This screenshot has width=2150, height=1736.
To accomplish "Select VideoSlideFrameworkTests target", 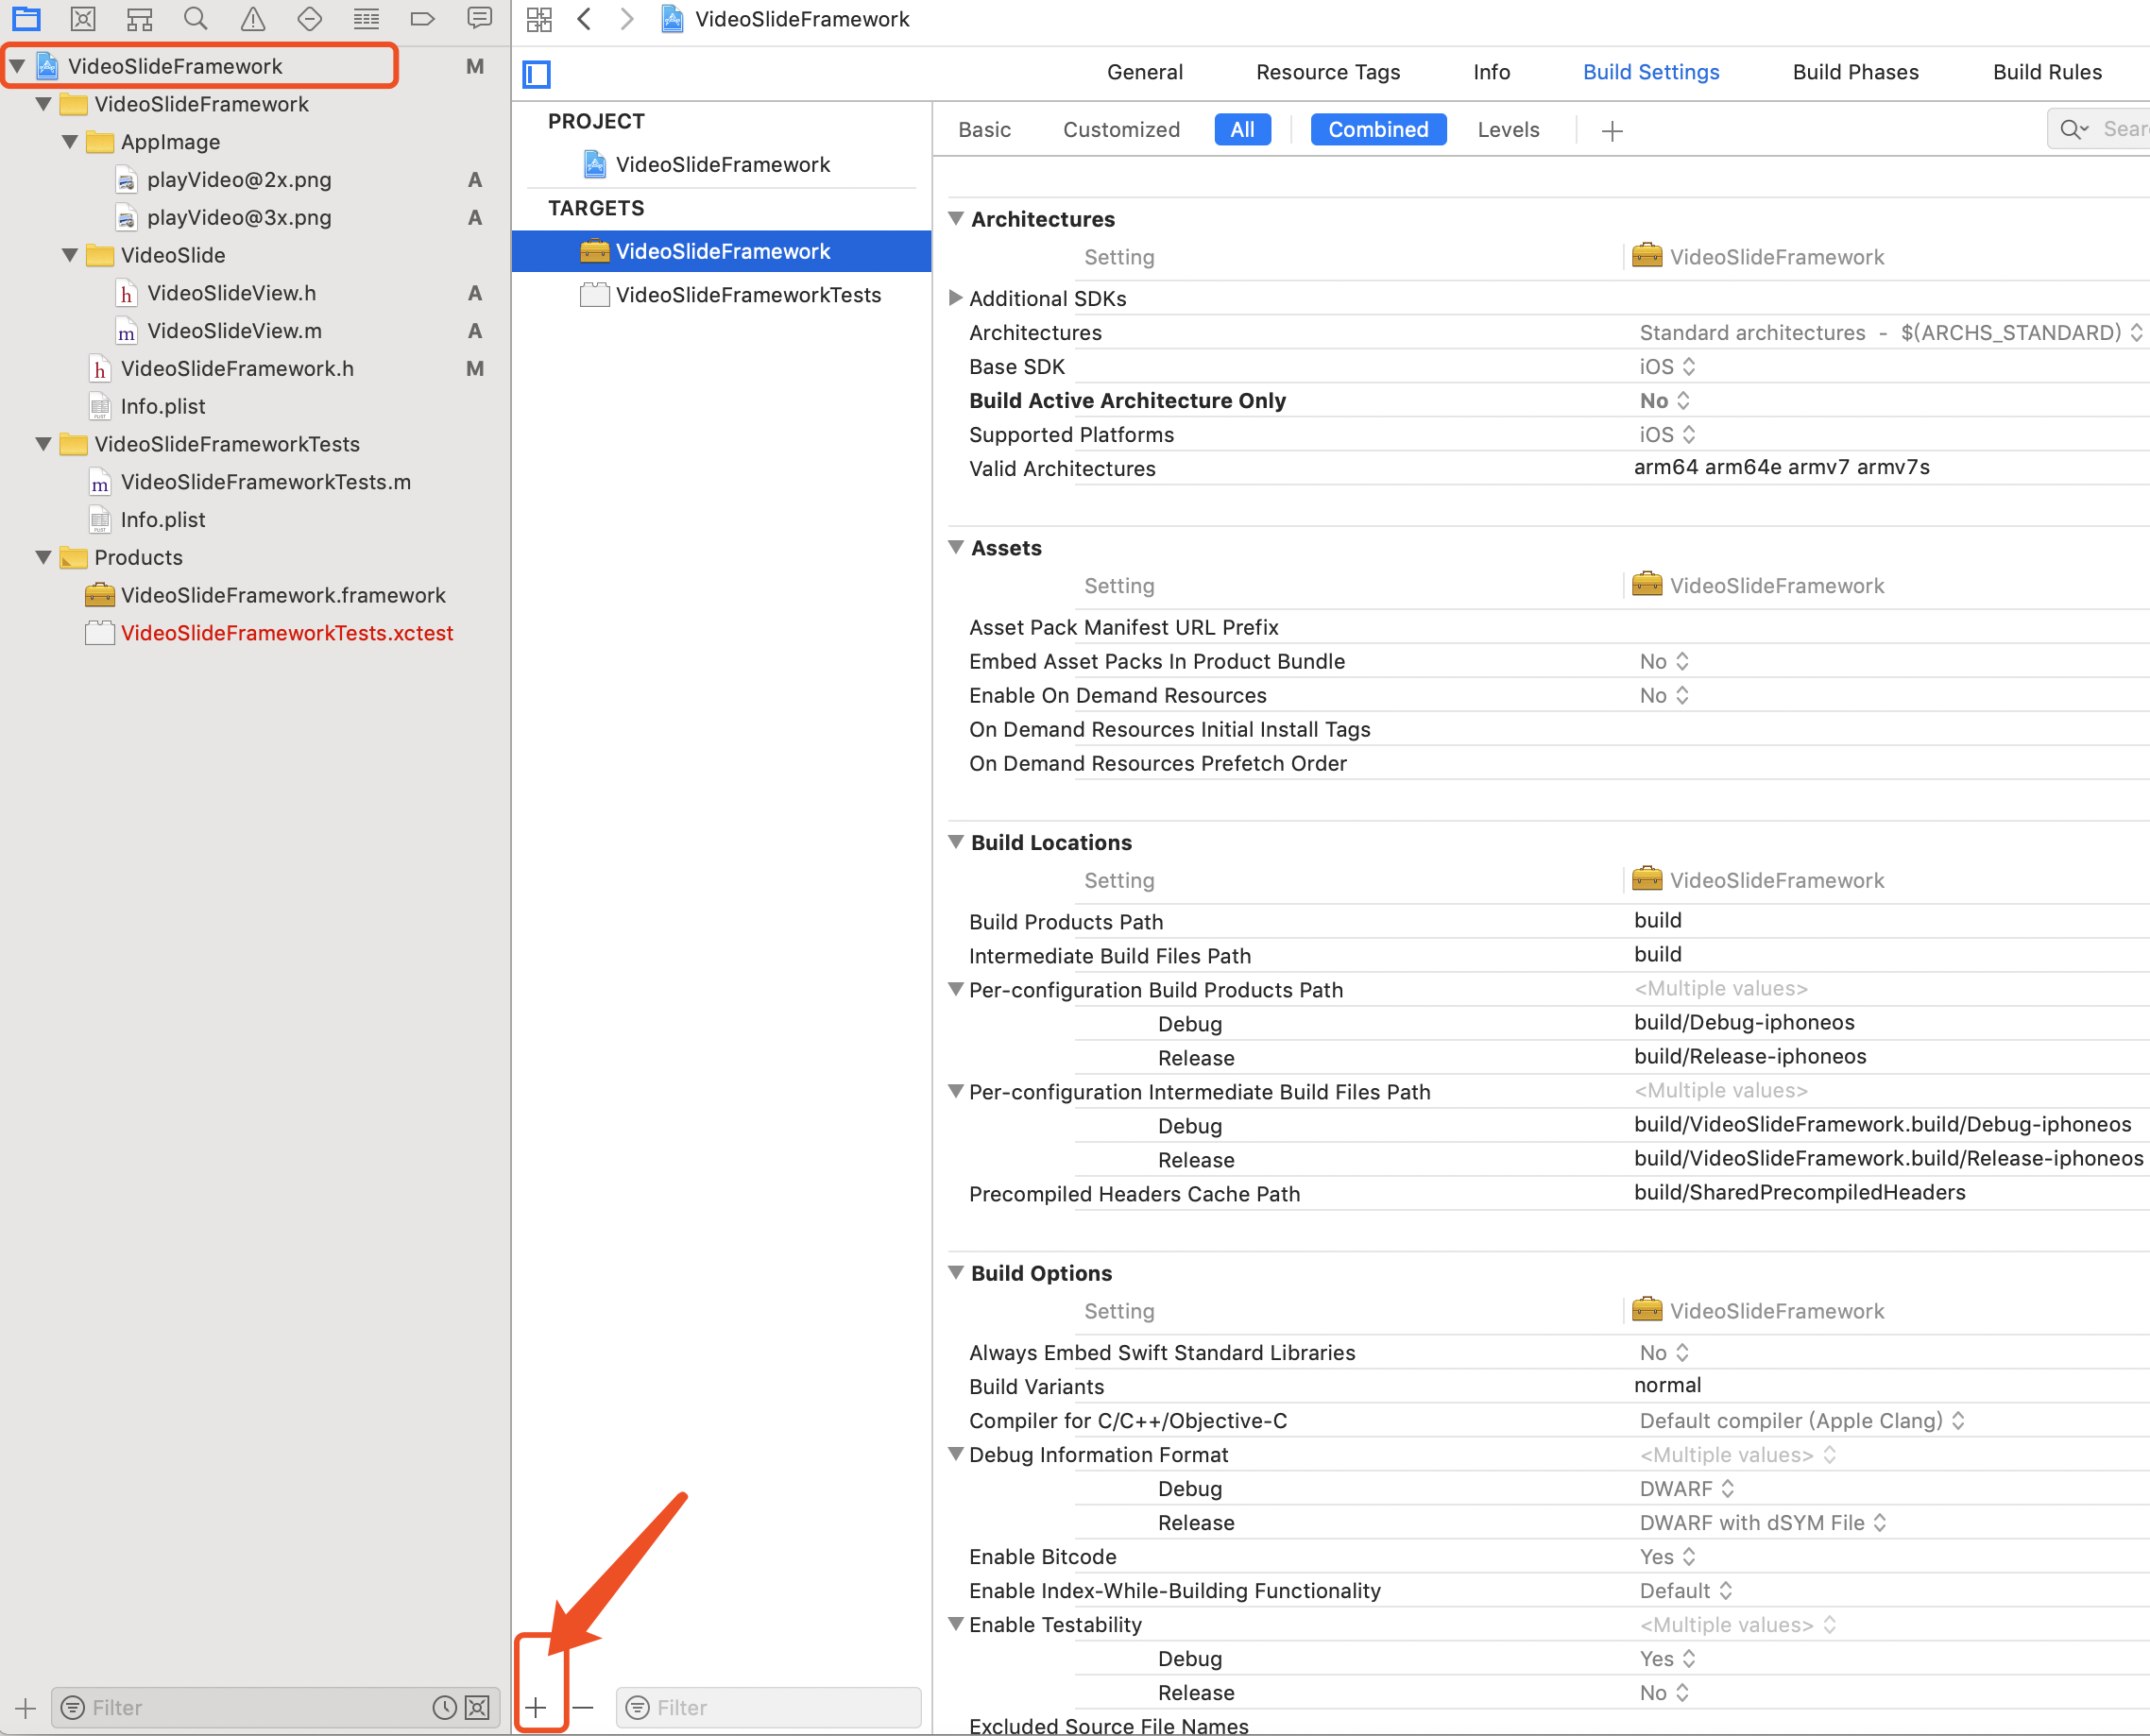I will click(x=747, y=295).
